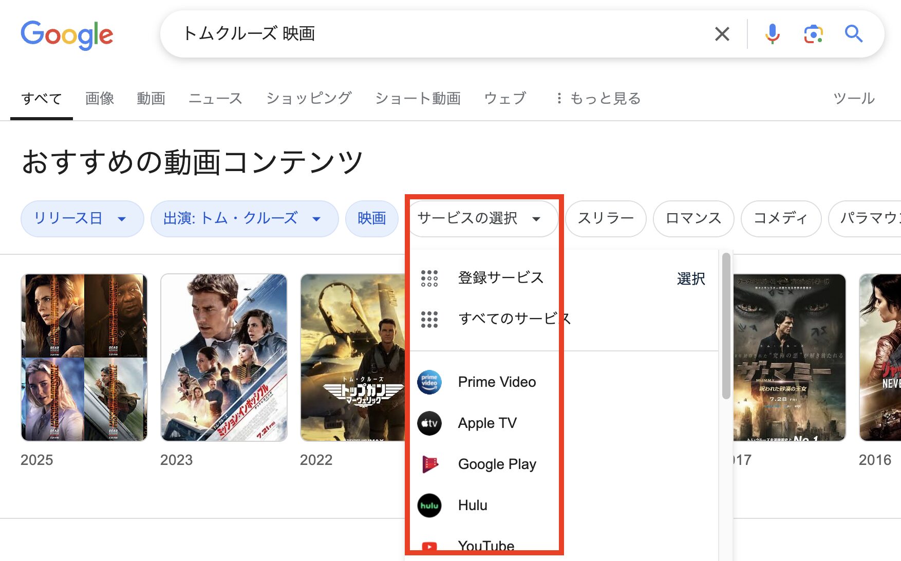Expand the リリース日 filter dropdown
The image size is (901, 561).
click(82, 219)
